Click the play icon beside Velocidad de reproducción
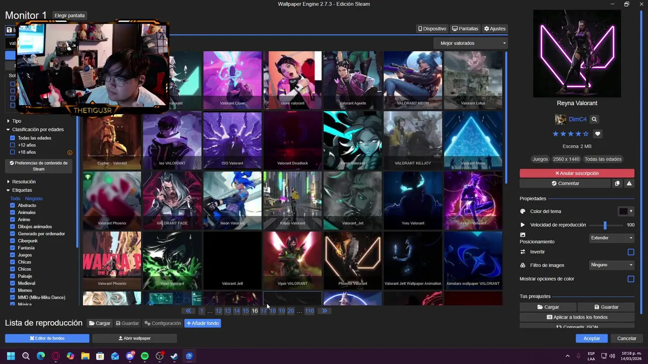Screen dimensions: 648x364 (x=523, y=225)
